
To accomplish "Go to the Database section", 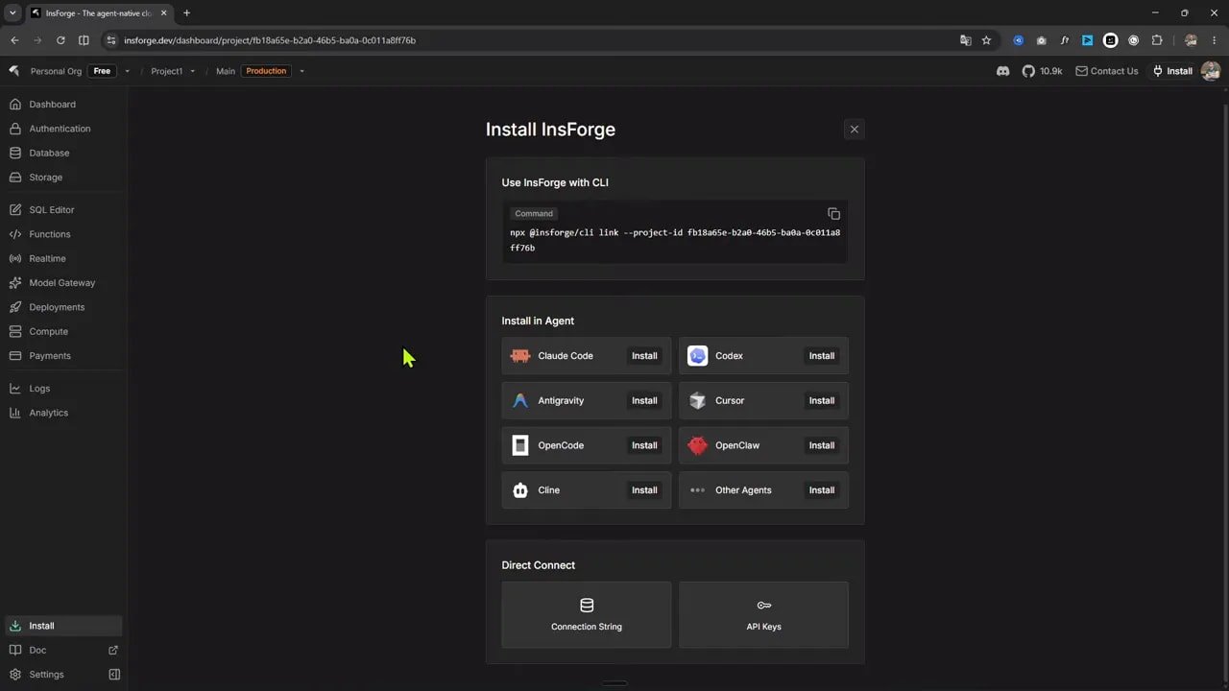I will point(63,153).
